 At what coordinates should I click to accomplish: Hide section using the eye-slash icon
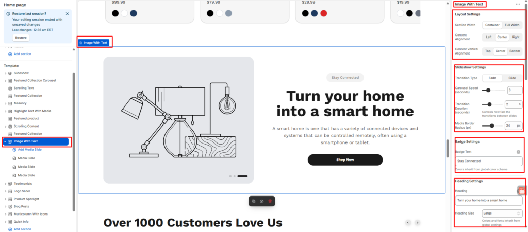261,201
